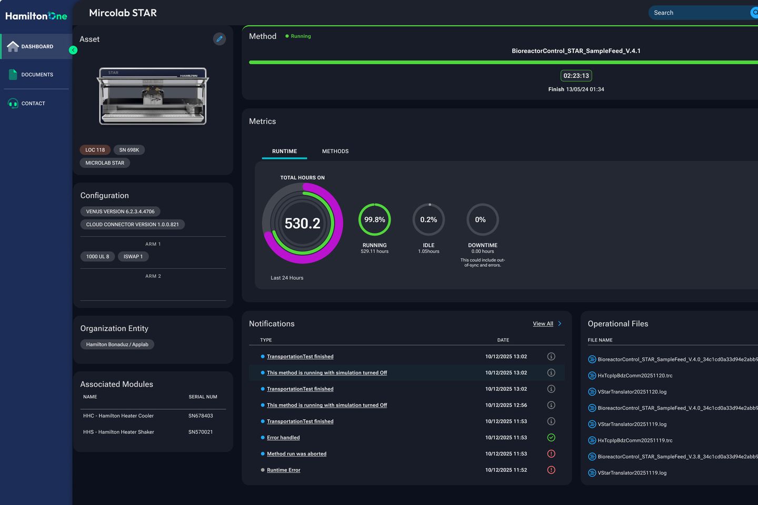Click the Microlab STAR instrument image
The image size is (758, 505).
click(x=153, y=96)
